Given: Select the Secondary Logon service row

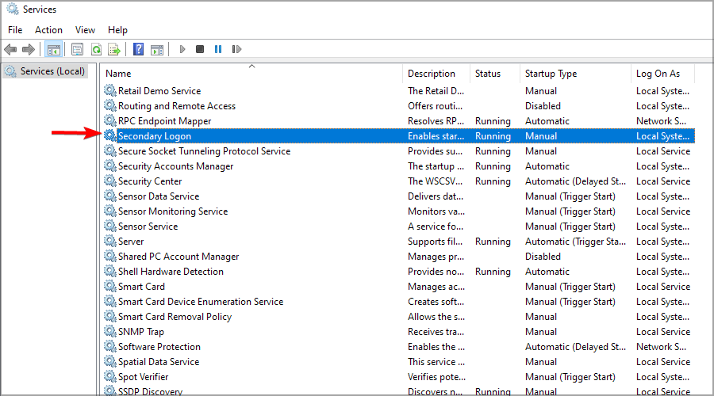Looking at the screenshot, I should pos(399,136).
